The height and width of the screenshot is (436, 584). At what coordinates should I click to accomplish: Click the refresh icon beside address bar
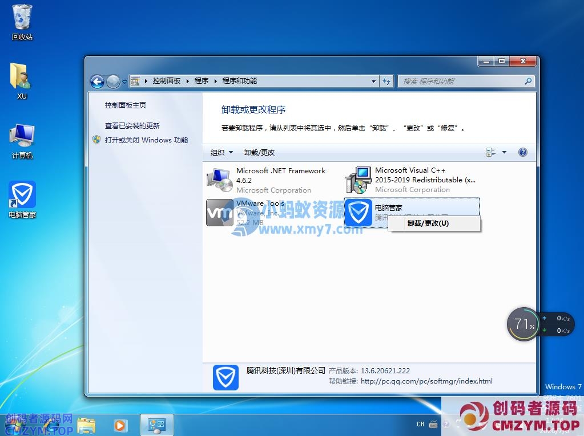click(x=387, y=82)
